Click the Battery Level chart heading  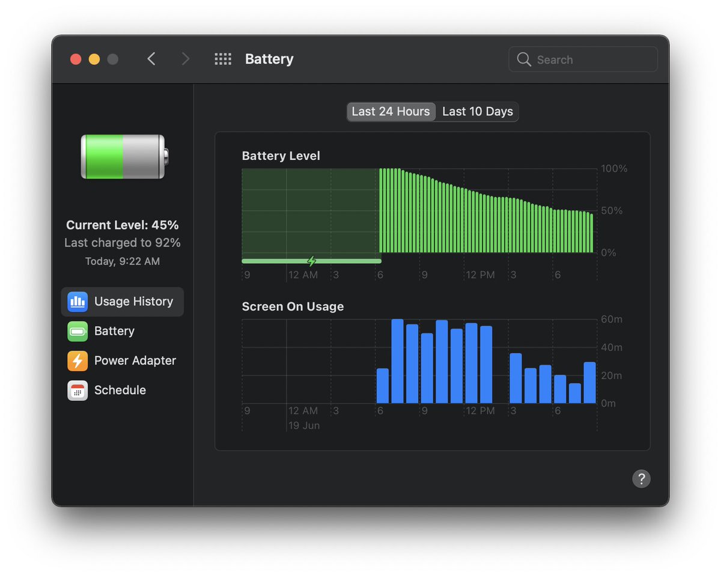pyautogui.click(x=281, y=156)
